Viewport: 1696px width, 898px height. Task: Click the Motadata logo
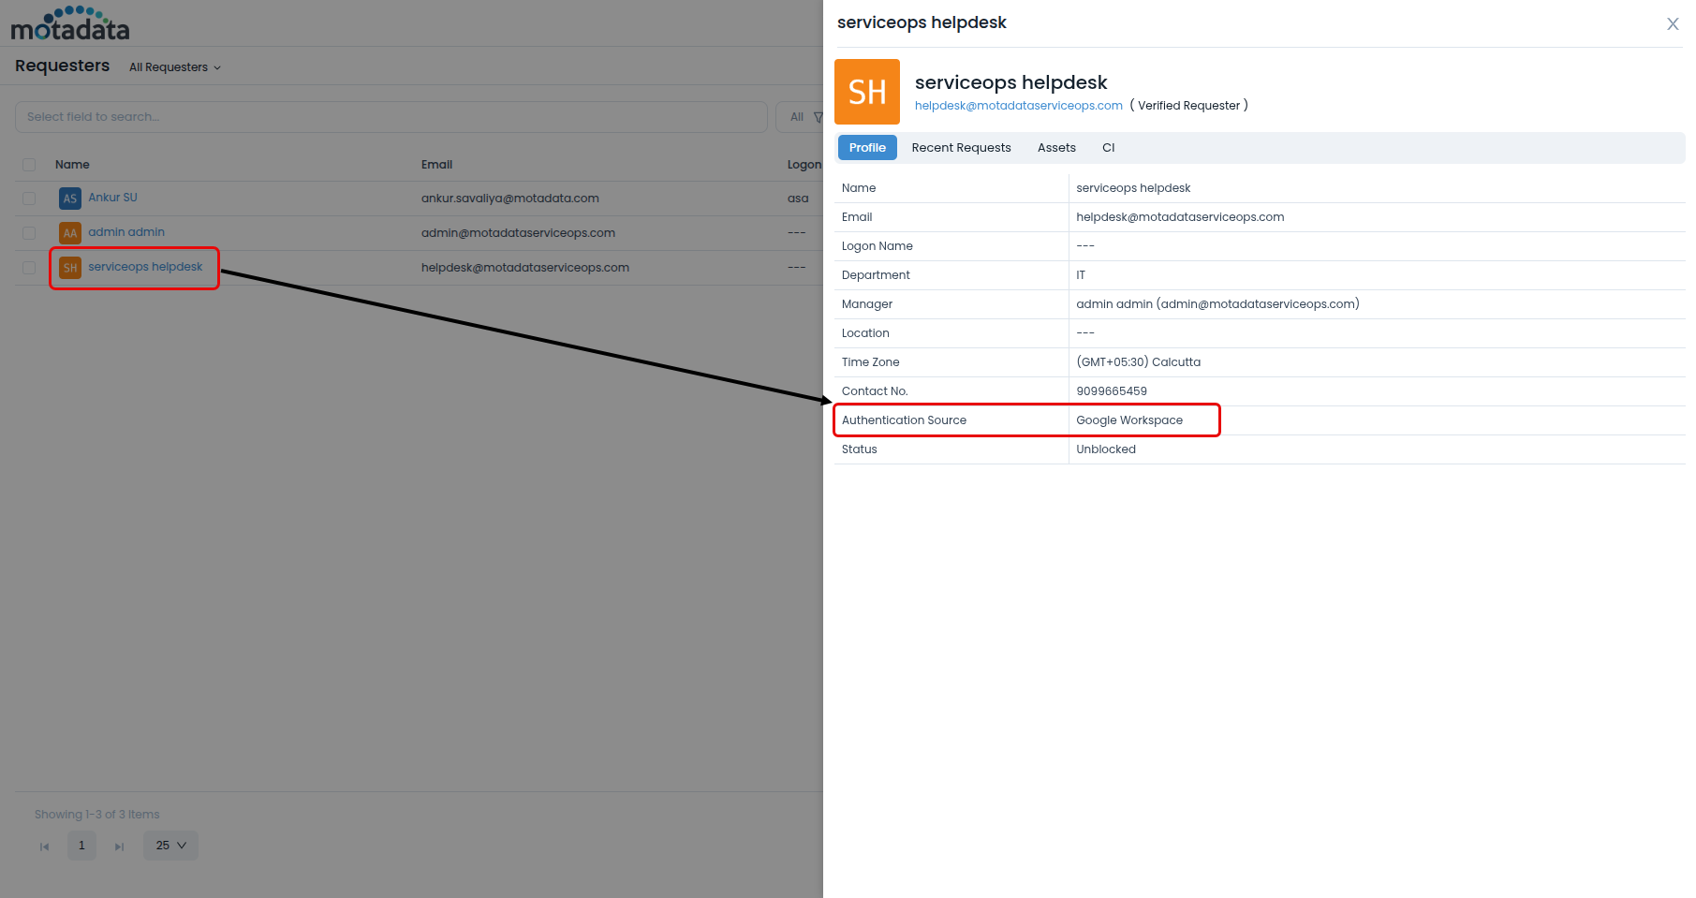point(70,23)
